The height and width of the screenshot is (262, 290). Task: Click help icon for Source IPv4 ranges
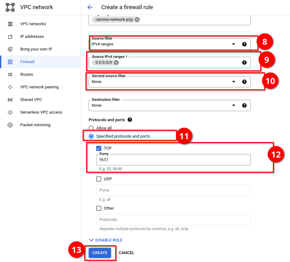click(244, 63)
